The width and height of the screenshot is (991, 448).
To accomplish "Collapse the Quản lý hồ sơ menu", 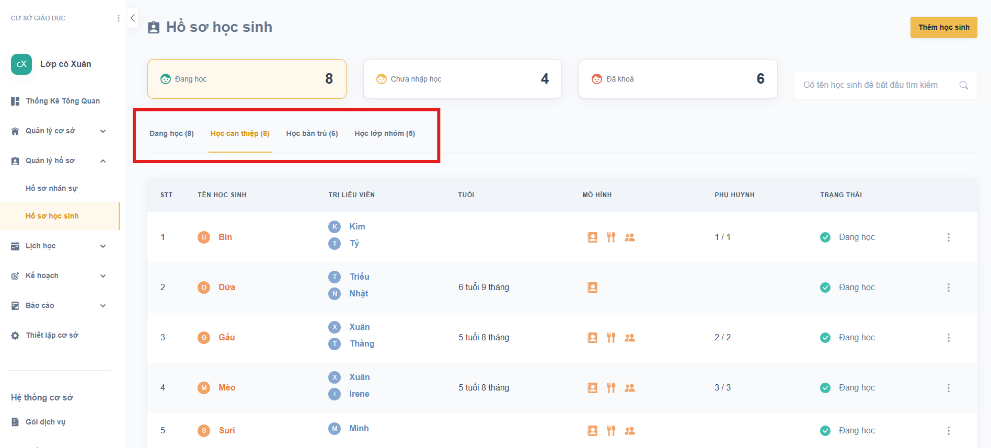I will (x=103, y=161).
